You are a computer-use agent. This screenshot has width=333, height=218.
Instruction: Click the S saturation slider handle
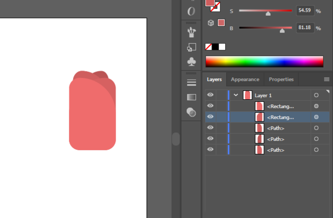coord(268,14)
